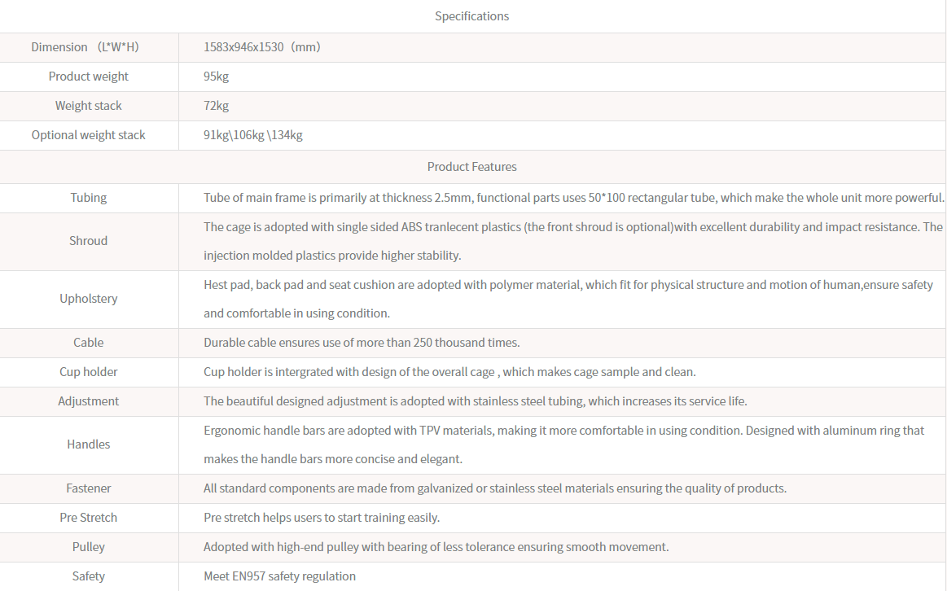Click the durable cable description text
This screenshot has height=591, width=947.
click(x=361, y=343)
